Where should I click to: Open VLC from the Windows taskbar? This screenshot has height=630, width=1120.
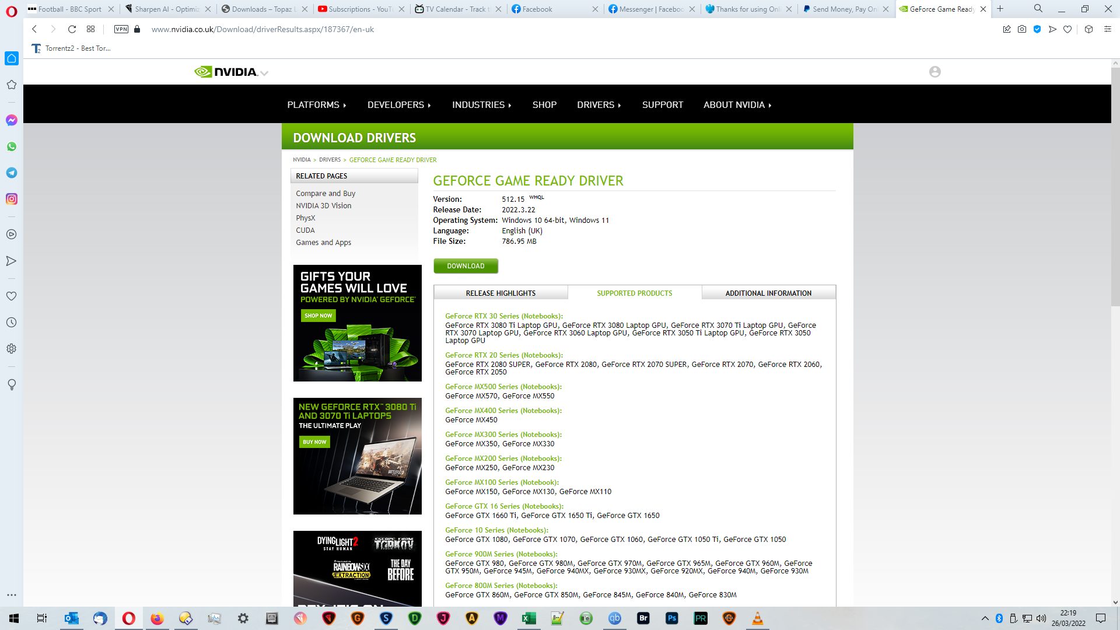tap(757, 618)
